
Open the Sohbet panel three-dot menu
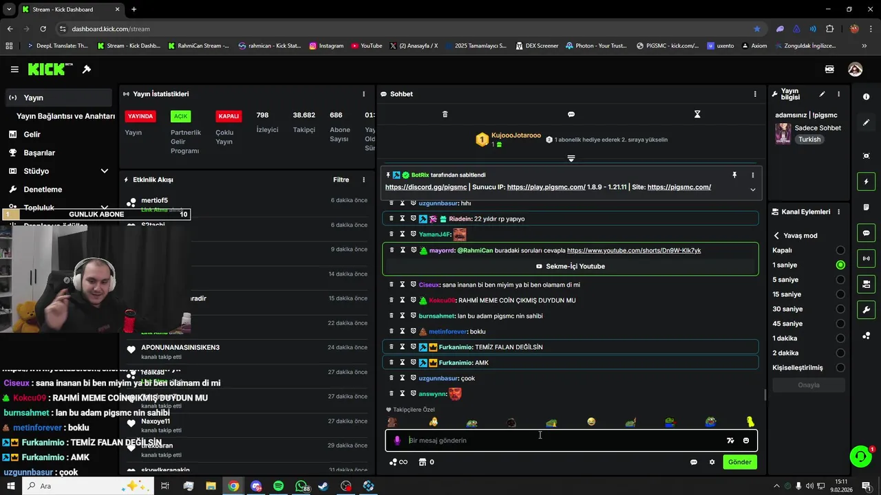(755, 94)
